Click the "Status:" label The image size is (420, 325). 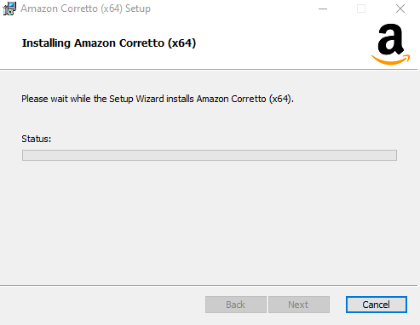point(37,139)
